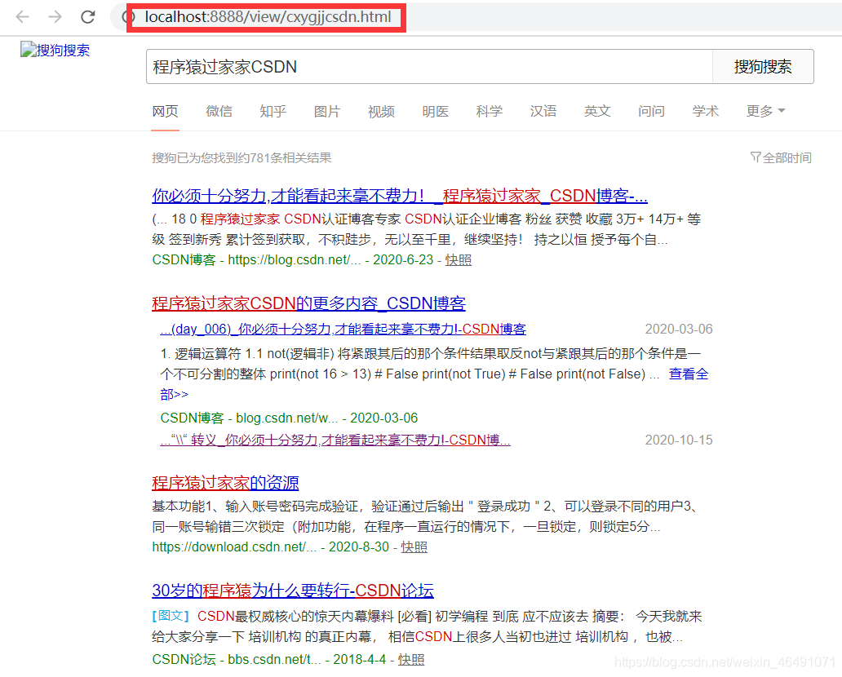This screenshot has width=842, height=677.
Task: Click the 搜狗搜索 search button
Action: 763,67
